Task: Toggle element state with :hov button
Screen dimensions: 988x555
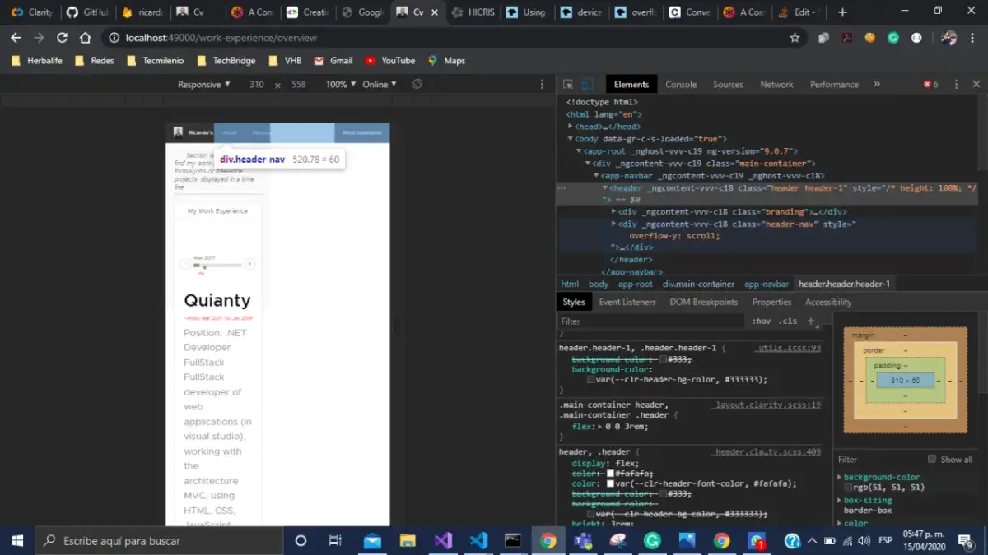Action: (x=761, y=321)
